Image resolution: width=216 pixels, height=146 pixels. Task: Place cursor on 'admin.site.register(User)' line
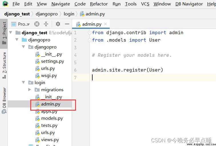click(127, 70)
